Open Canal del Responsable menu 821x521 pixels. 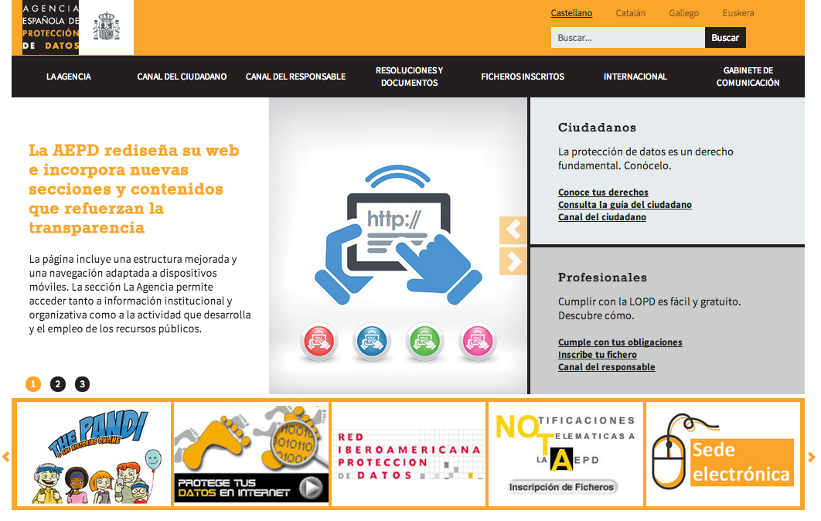296,77
